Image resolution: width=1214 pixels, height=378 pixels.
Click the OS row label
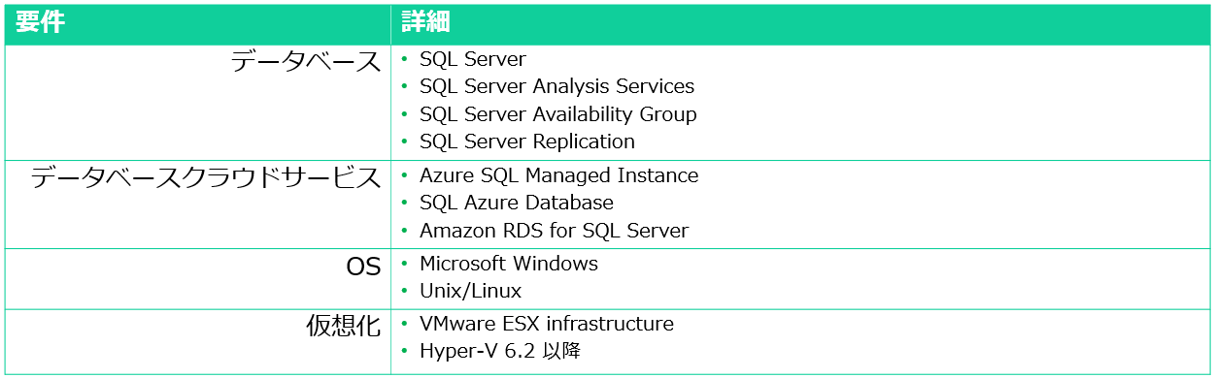pos(363,268)
